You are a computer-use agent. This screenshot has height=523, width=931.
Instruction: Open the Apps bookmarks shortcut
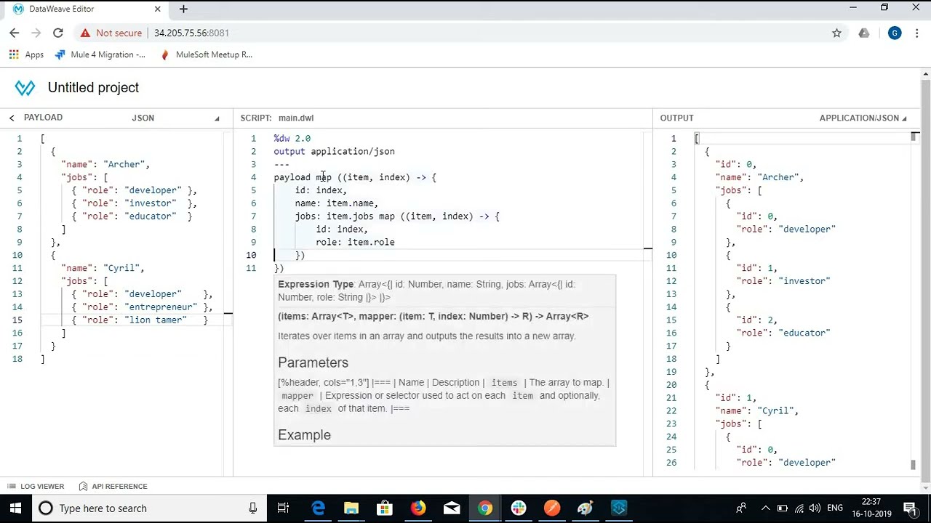(x=26, y=54)
